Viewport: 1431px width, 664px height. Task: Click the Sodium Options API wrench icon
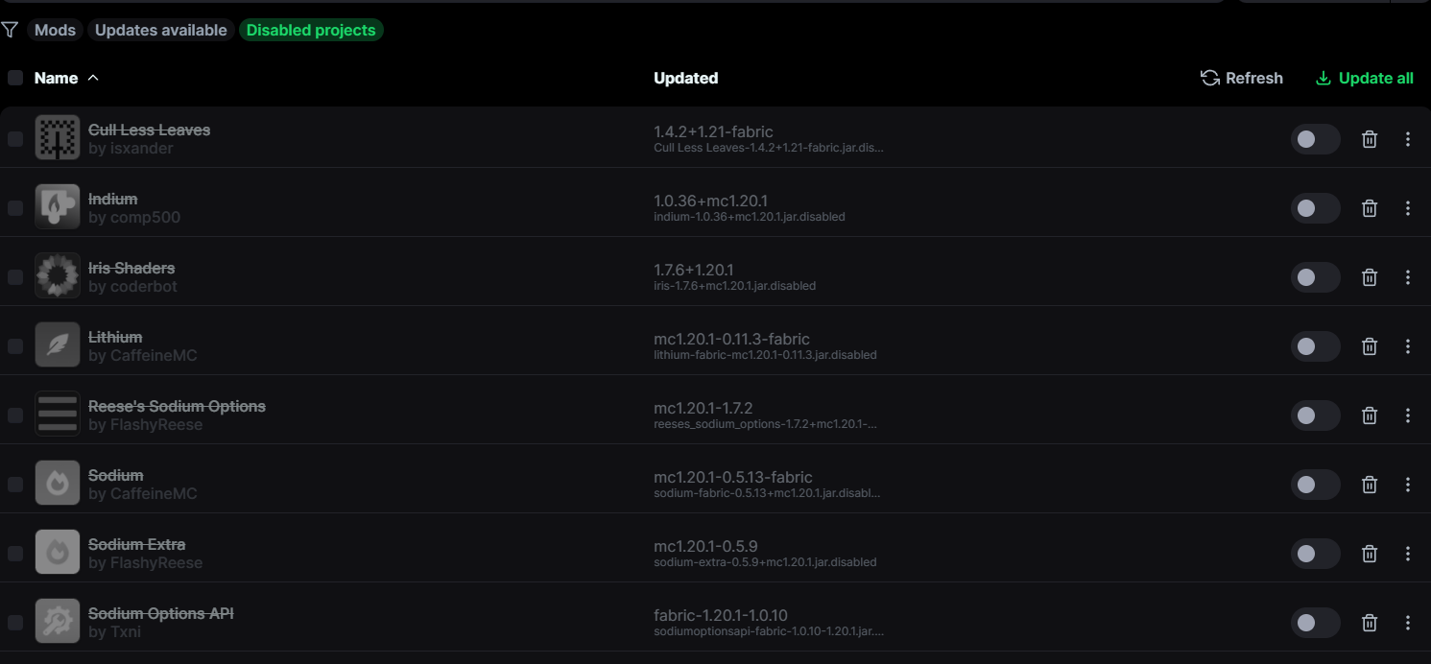pos(58,621)
